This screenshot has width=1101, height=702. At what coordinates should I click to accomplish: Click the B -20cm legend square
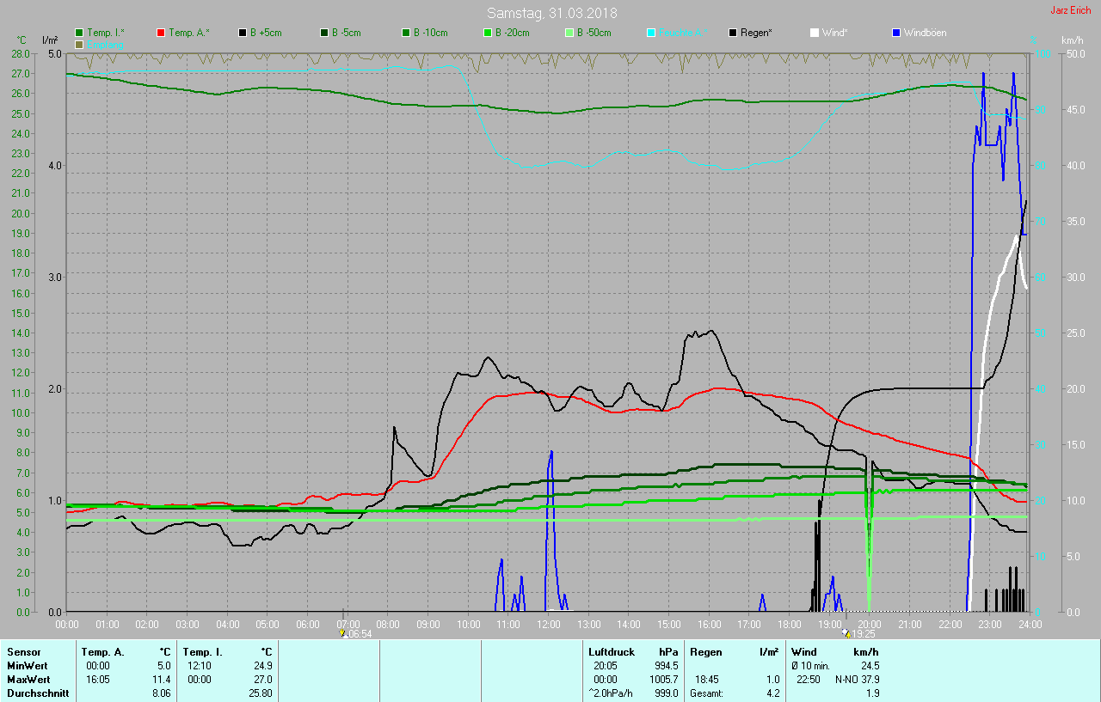click(488, 33)
